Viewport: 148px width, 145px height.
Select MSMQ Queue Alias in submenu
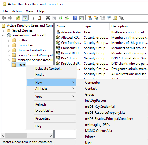pos(112,131)
